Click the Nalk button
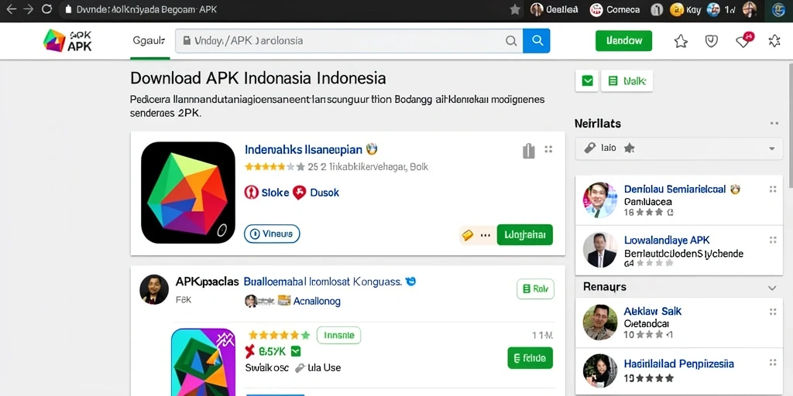Viewport: 793px width, 396px height. click(627, 80)
